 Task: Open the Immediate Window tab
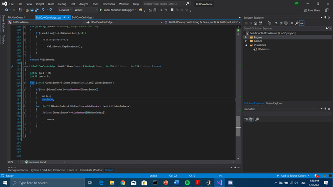(91, 170)
